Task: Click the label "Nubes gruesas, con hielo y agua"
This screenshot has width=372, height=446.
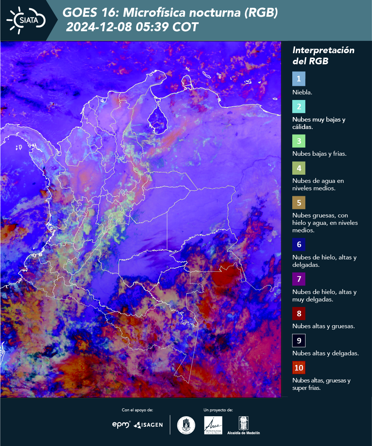Action: (x=325, y=223)
